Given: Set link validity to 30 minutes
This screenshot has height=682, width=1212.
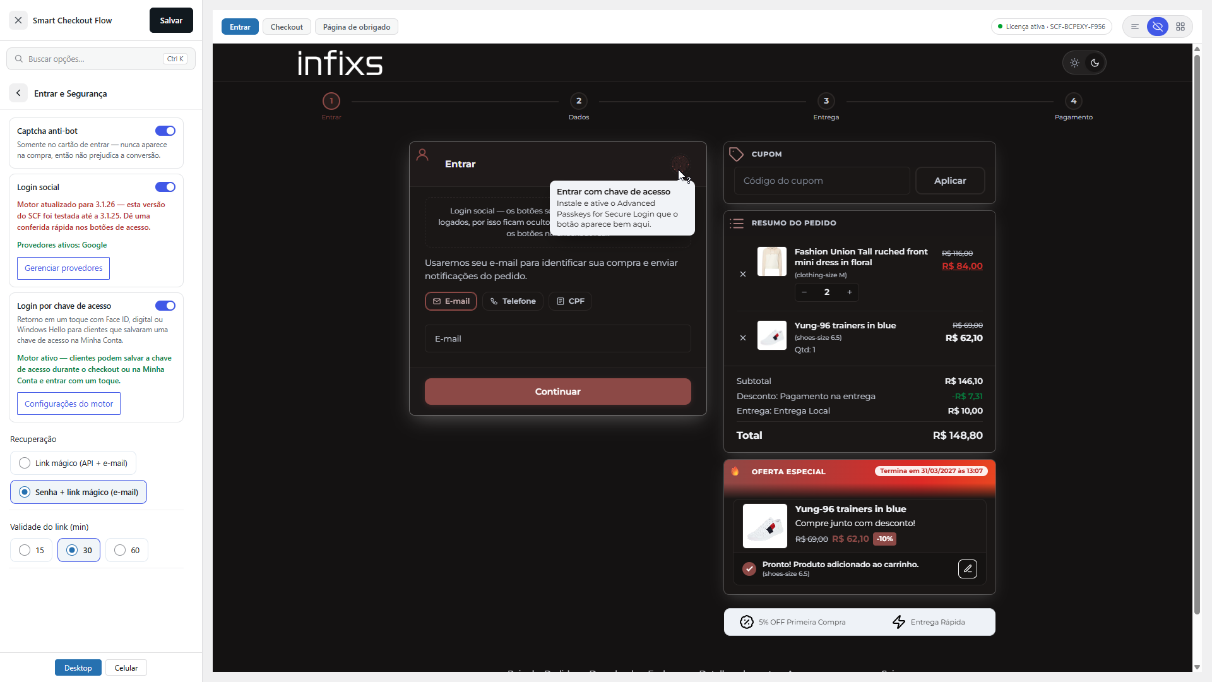Looking at the screenshot, I should tap(79, 550).
